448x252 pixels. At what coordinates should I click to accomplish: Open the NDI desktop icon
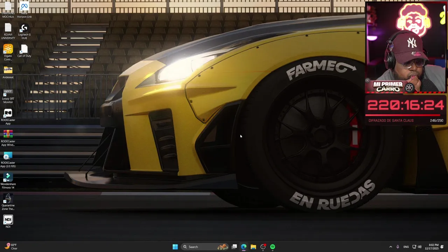point(8,222)
